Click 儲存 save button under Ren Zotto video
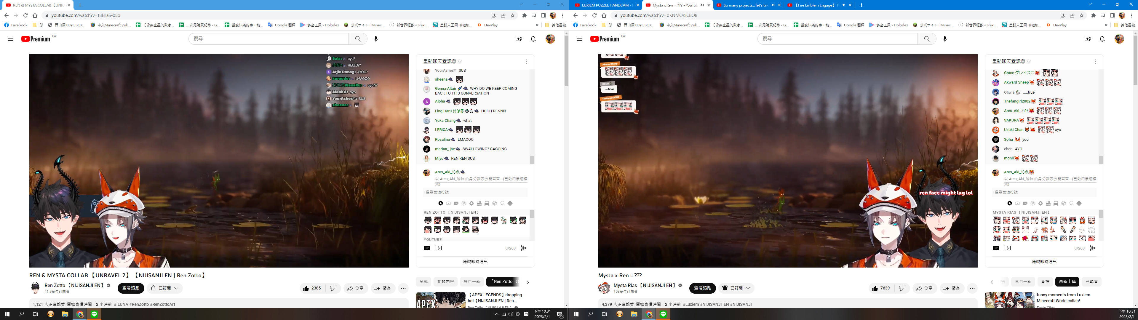This screenshot has height=320, width=1138. tap(383, 288)
